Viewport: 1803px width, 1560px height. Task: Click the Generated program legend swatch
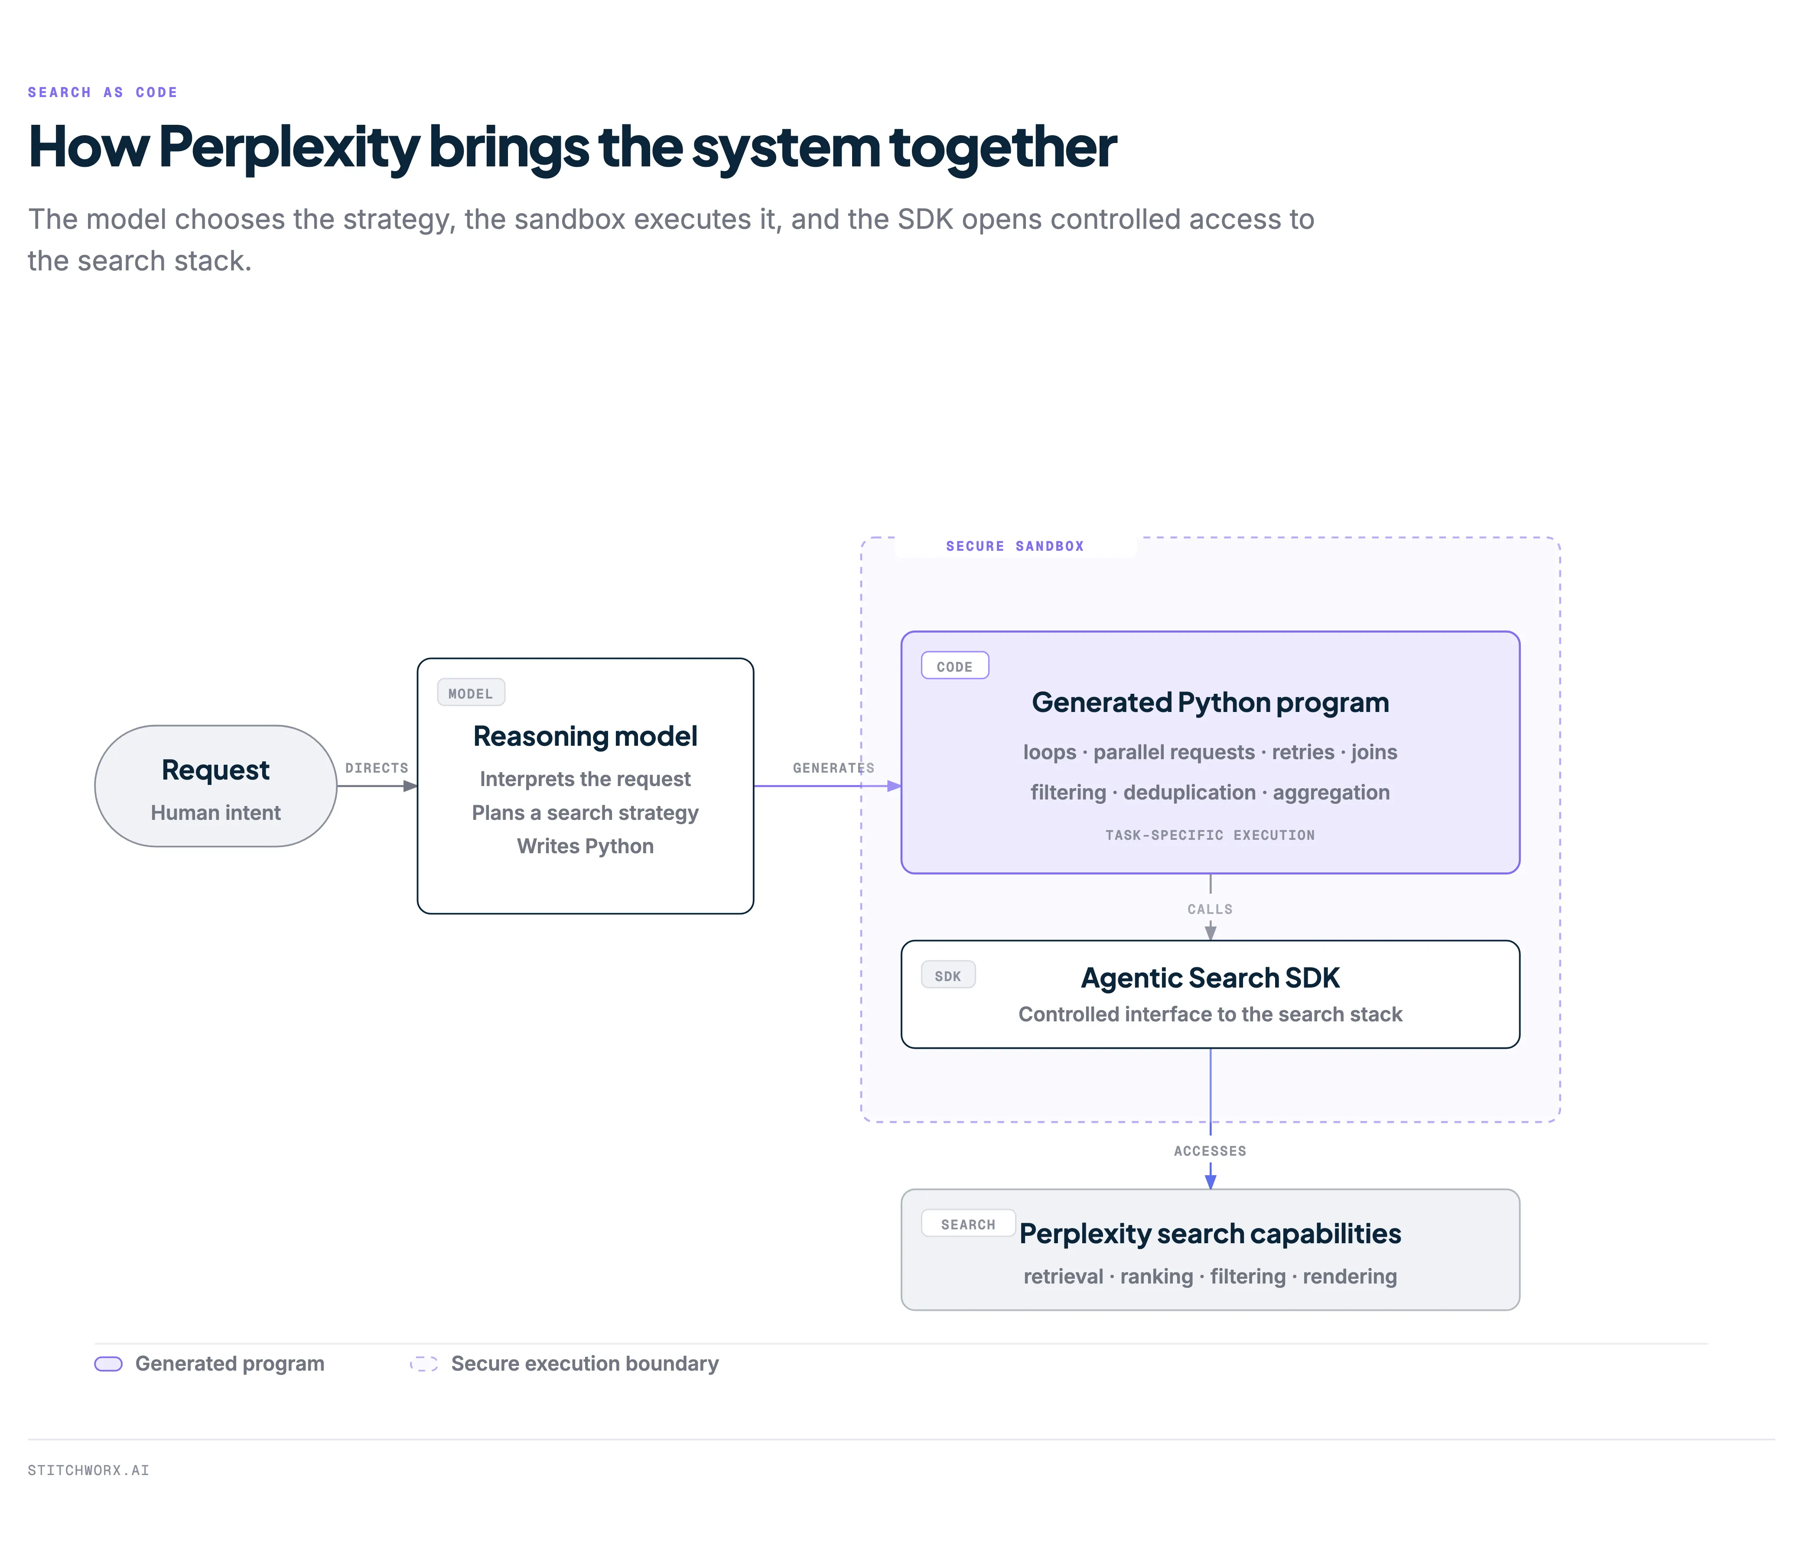click(109, 1363)
